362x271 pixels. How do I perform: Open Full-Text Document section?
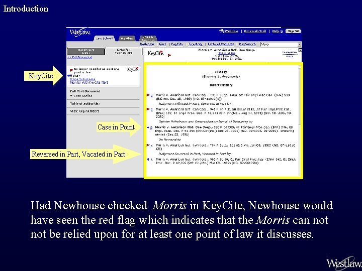[x=85, y=91]
